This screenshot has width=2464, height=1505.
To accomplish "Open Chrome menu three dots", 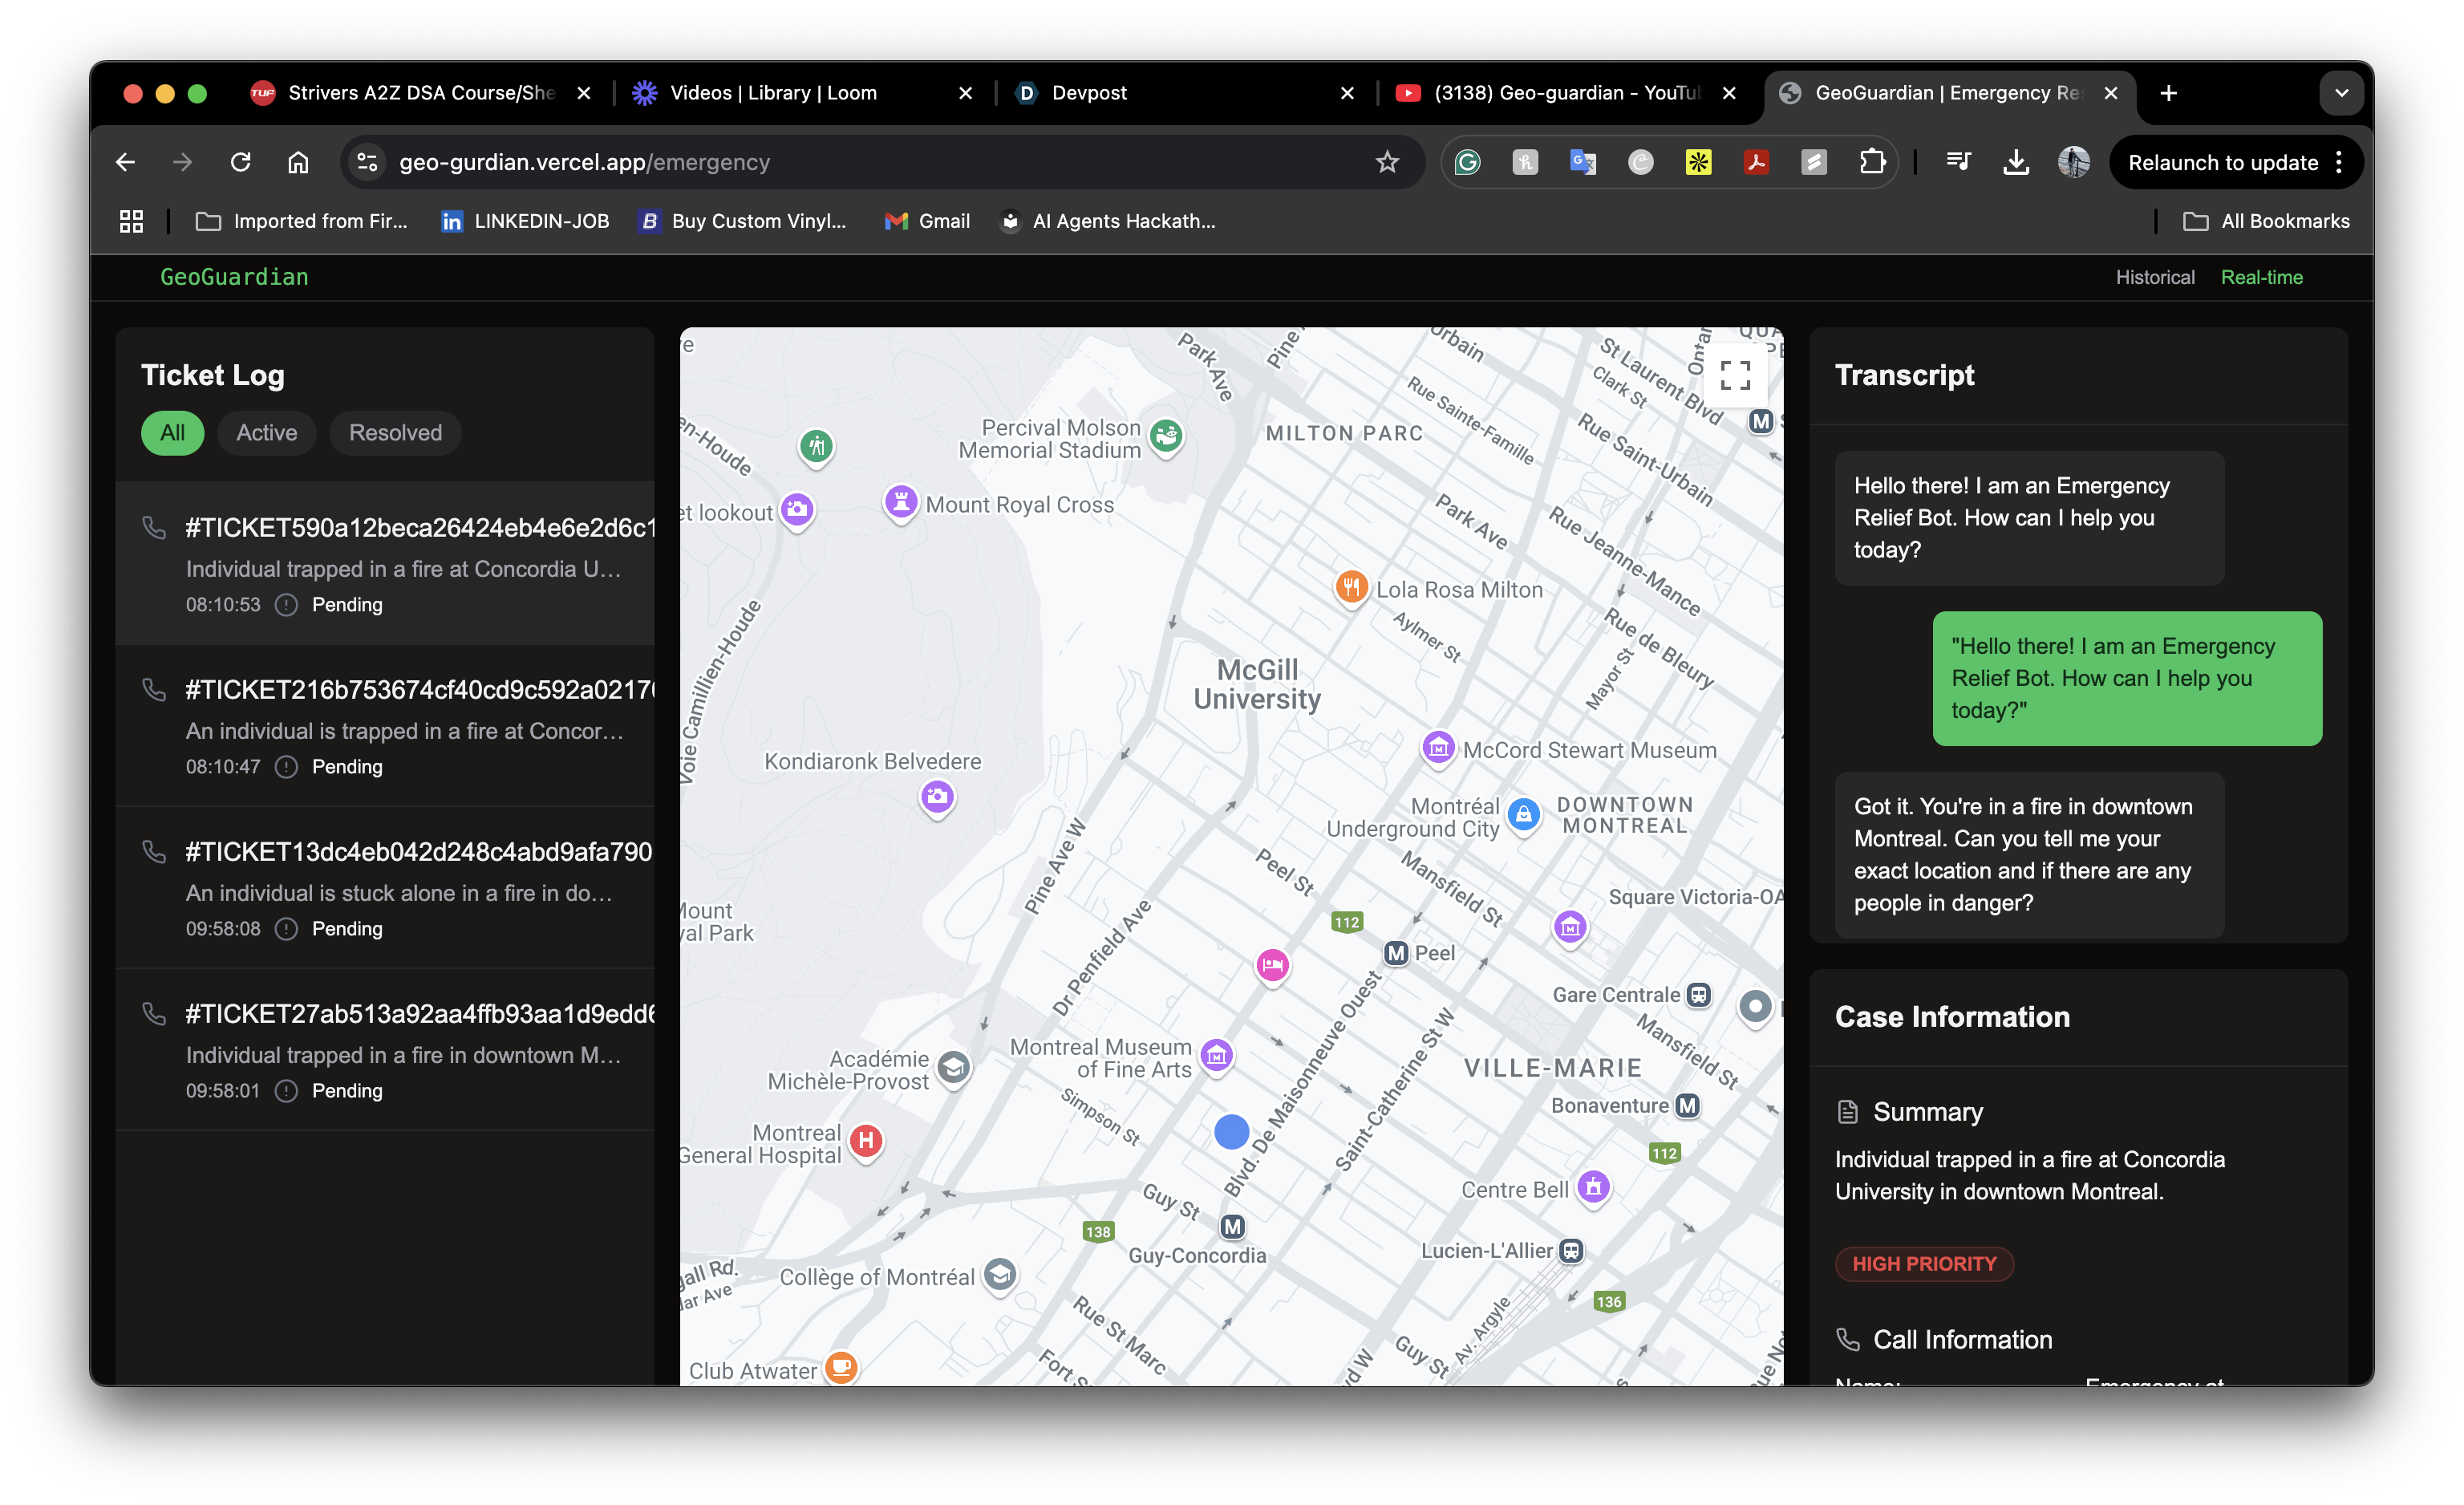I will [2339, 162].
